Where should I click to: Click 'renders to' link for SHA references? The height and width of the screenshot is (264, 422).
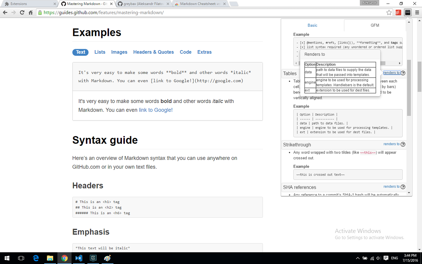tap(392, 187)
